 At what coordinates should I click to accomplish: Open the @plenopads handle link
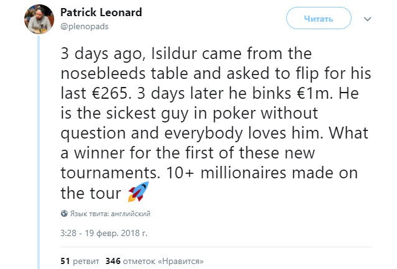coord(84,26)
